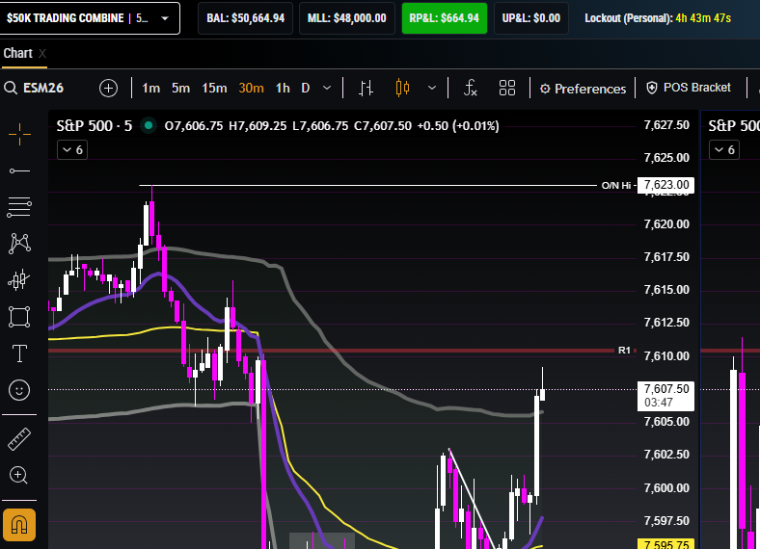Click the MLL: $48,000.00 box
760x549 pixels.
pyautogui.click(x=347, y=18)
